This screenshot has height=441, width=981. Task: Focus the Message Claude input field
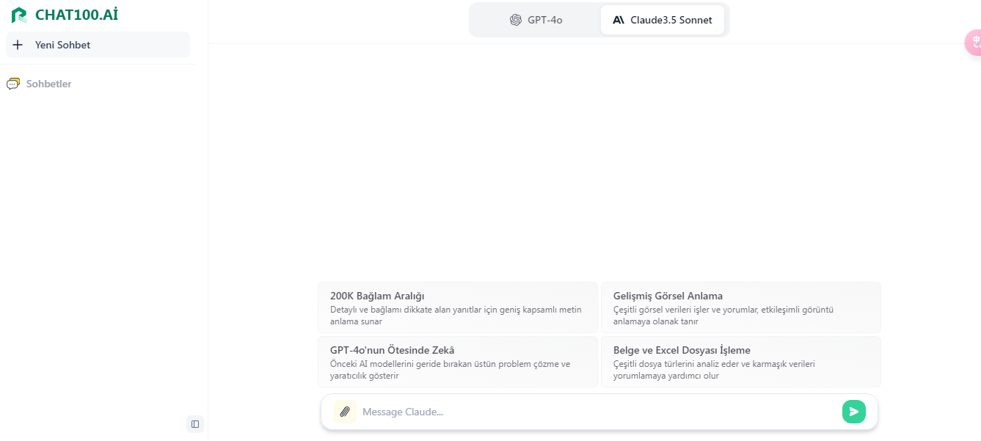click(599, 412)
